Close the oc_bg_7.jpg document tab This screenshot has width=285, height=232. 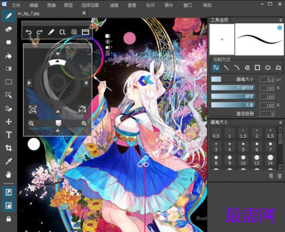(84, 13)
